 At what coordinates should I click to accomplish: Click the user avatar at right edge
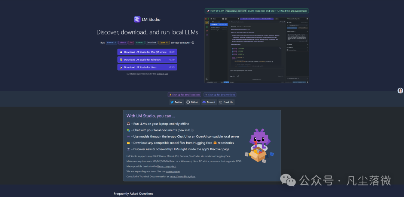(x=400, y=90)
